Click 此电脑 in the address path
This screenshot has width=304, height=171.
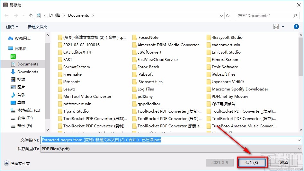54,15
